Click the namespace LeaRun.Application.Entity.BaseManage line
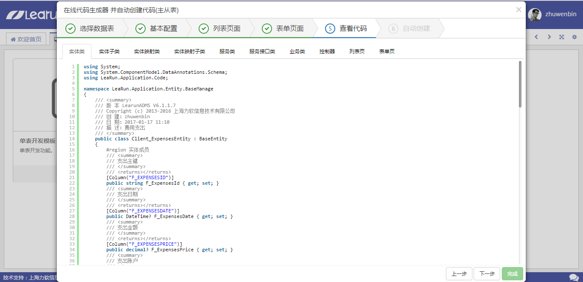 tap(149, 89)
